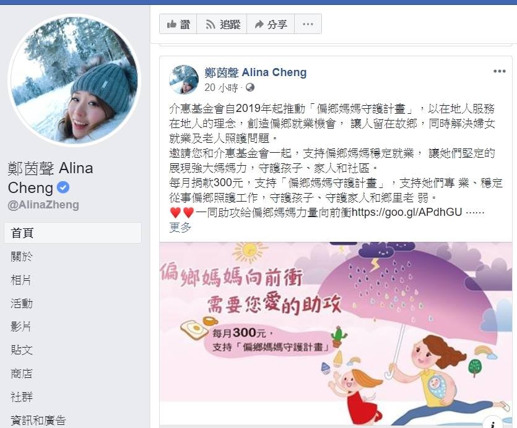Click the small post author avatar
This screenshot has height=428, width=517.
[184, 79]
